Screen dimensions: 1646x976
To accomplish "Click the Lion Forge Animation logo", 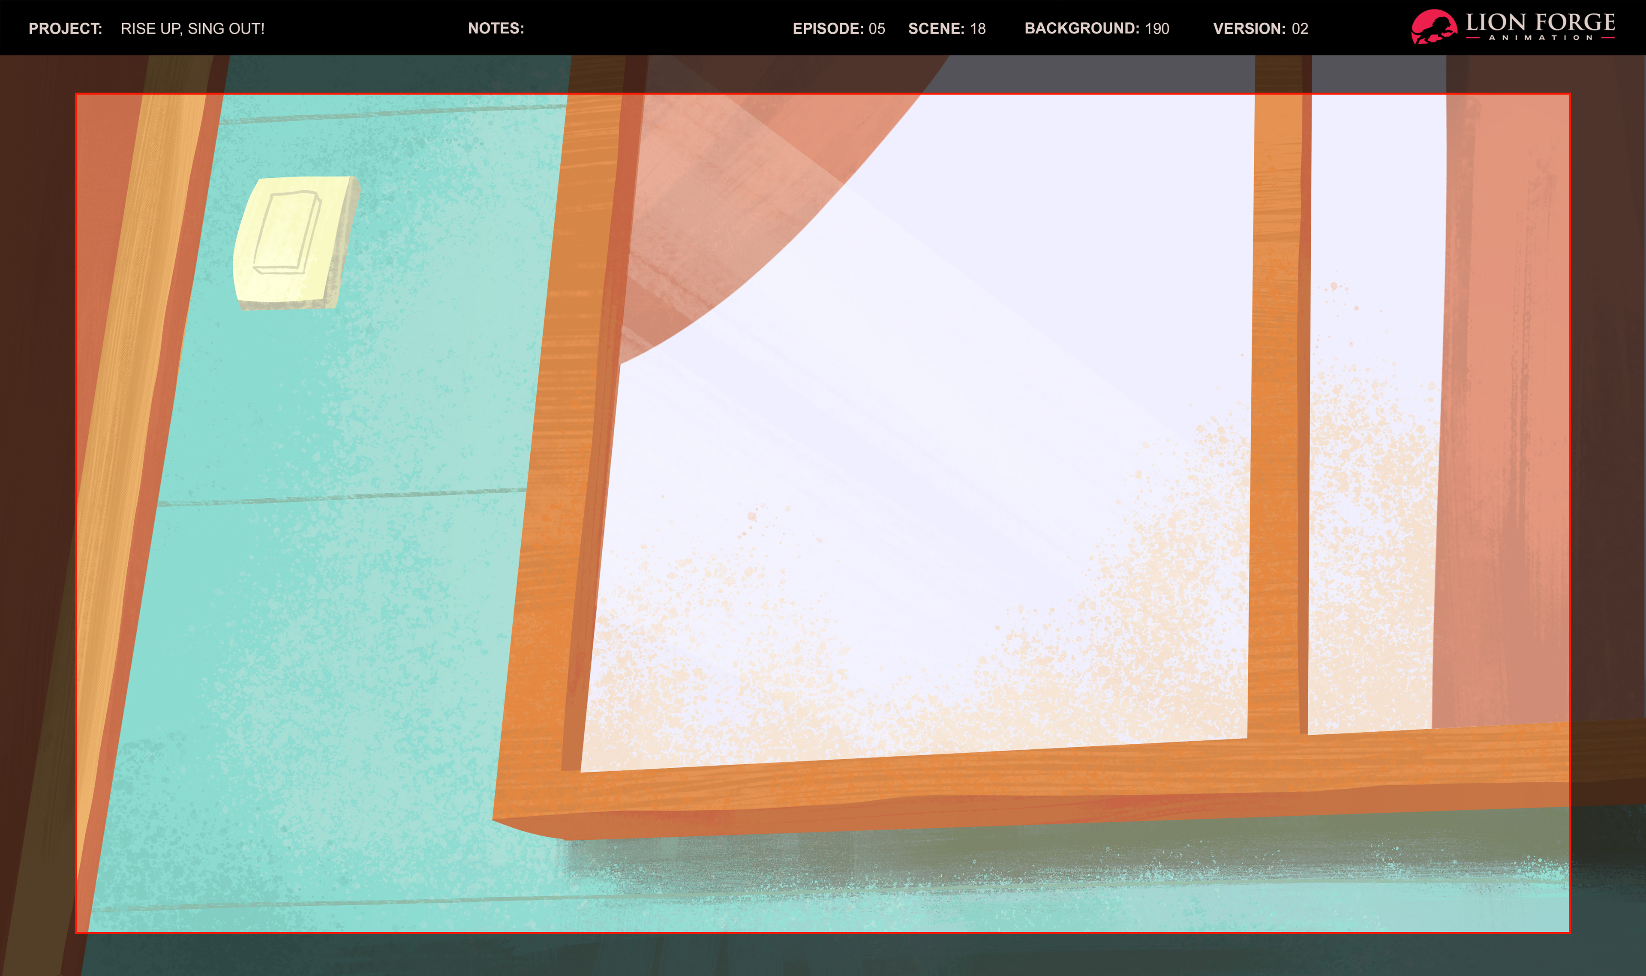I will (x=1512, y=27).
